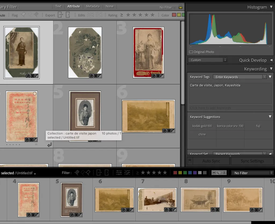Collapse the Keywording panel
This screenshot has width=275, height=224.
[271, 69]
